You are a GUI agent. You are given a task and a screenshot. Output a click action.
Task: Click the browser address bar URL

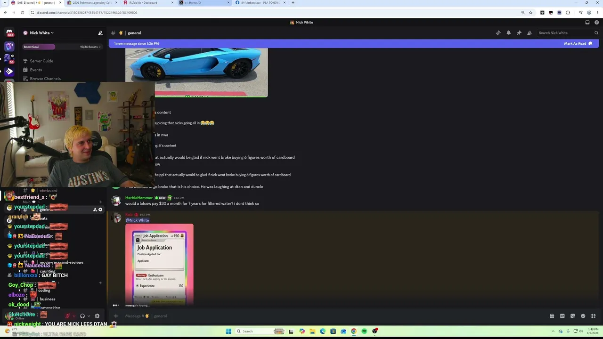point(87,13)
